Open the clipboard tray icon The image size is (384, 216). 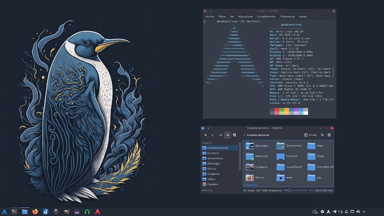(x=347, y=212)
